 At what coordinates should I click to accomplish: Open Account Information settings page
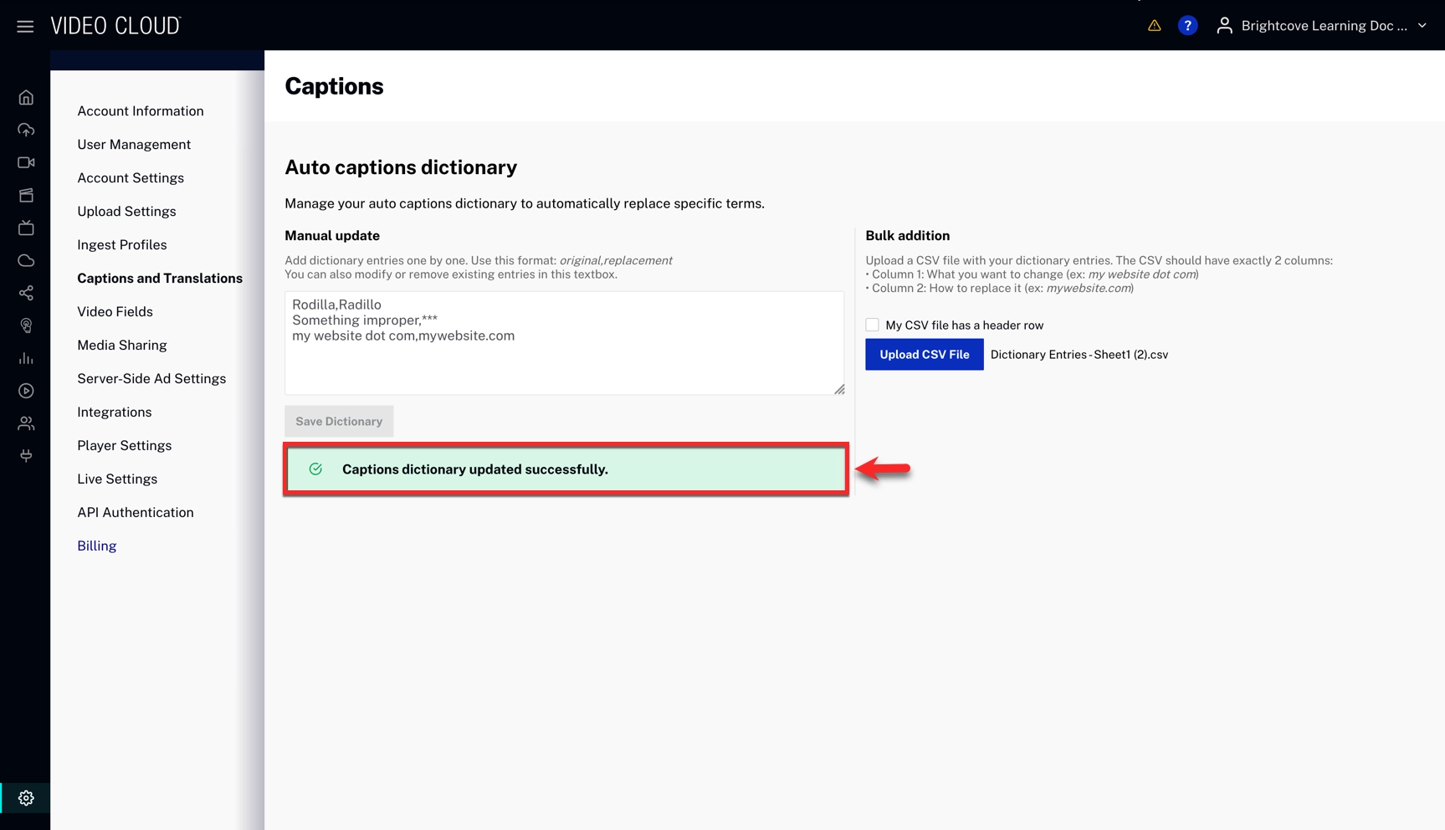[x=141, y=111]
